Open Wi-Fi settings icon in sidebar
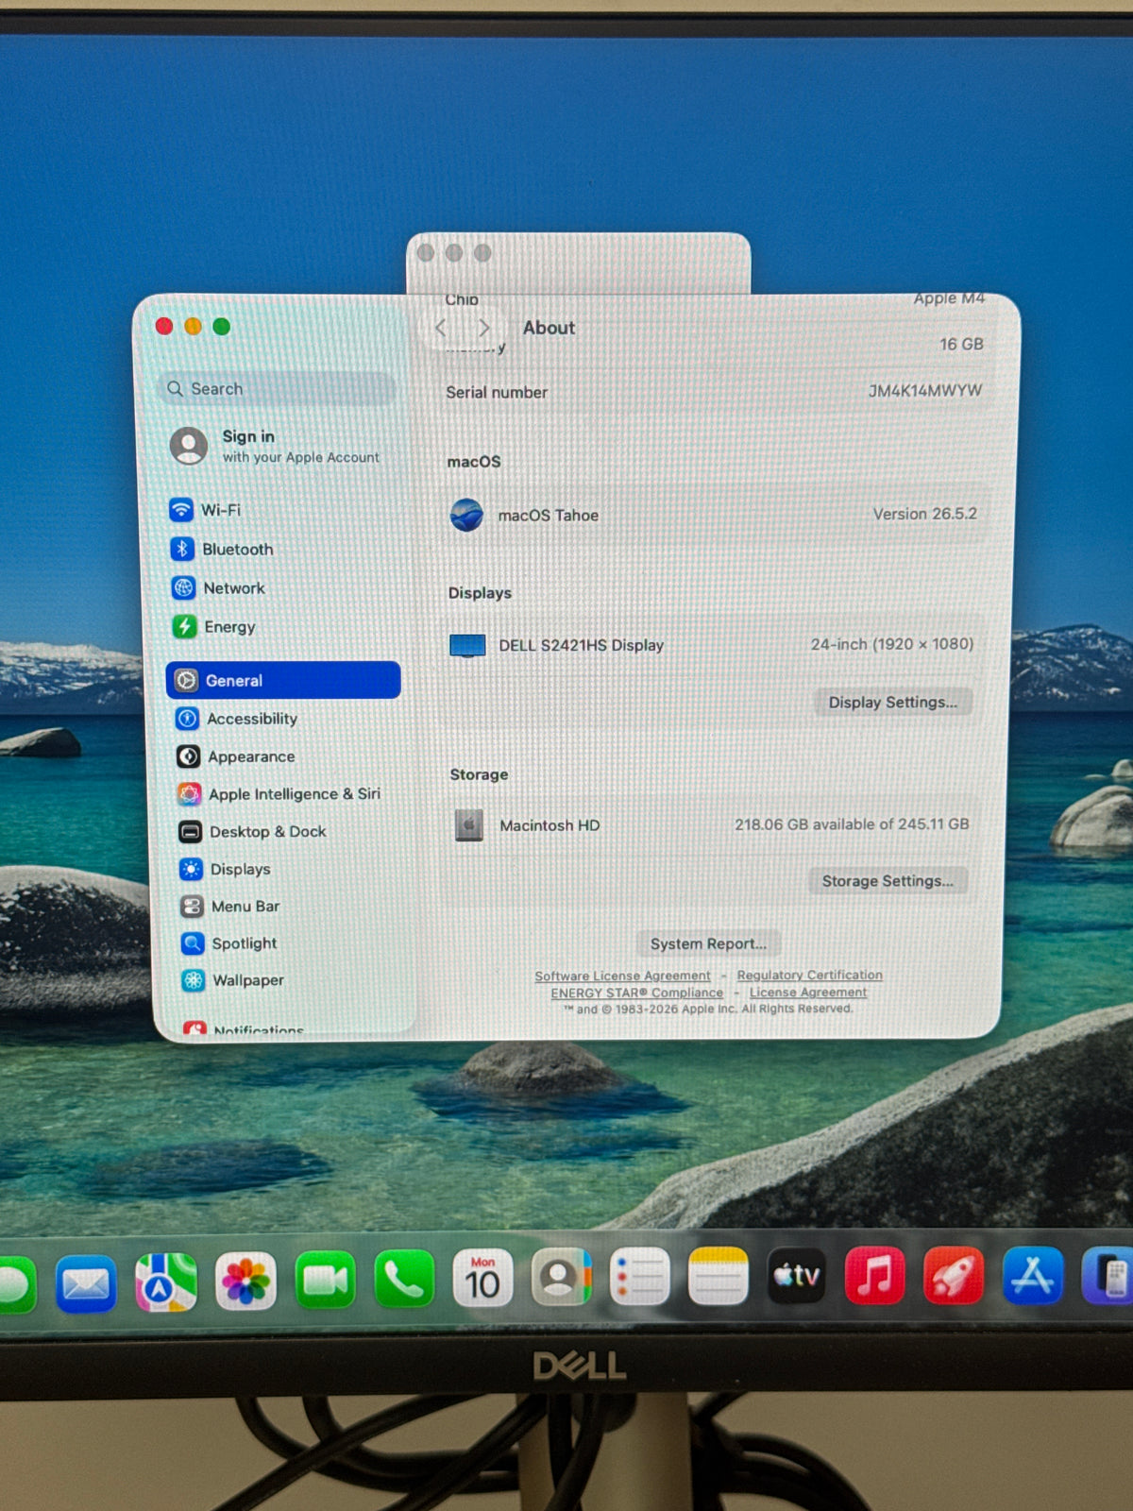 pyautogui.click(x=181, y=510)
